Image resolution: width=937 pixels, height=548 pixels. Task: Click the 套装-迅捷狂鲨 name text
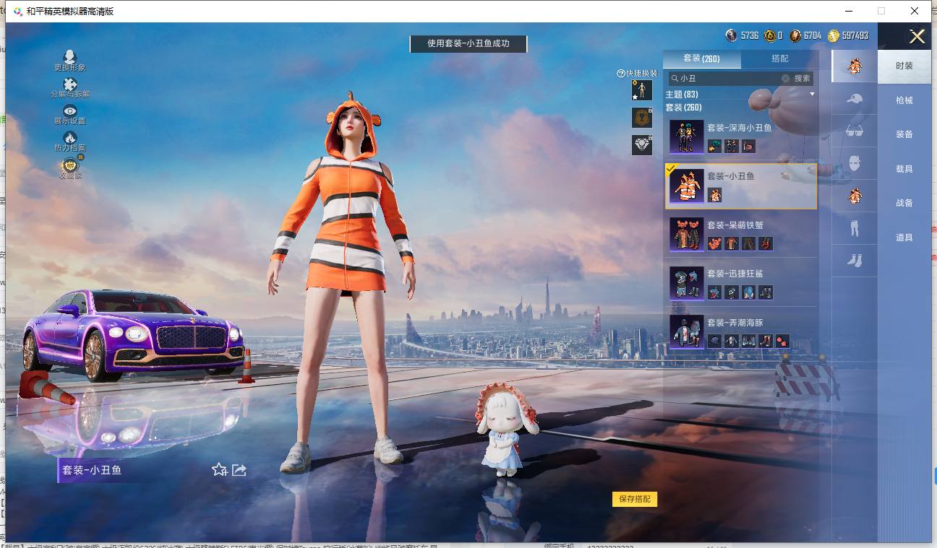735,274
